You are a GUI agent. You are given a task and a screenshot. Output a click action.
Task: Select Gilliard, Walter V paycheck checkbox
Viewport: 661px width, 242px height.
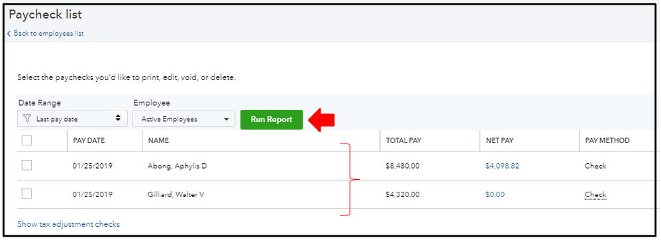click(x=26, y=194)
